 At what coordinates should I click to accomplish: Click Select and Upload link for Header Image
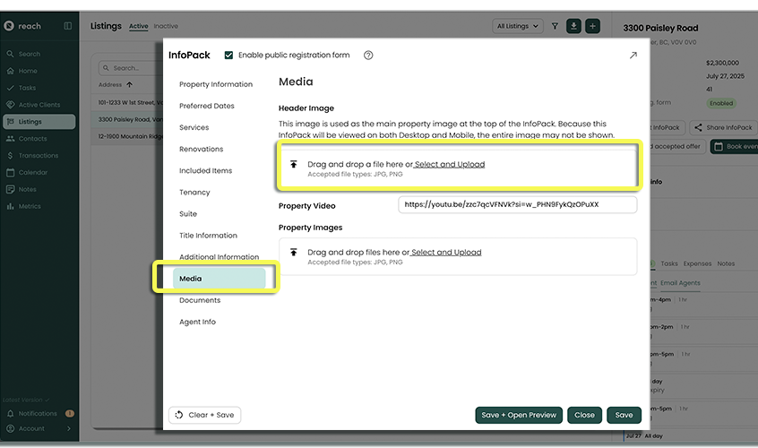coord(449,165)
